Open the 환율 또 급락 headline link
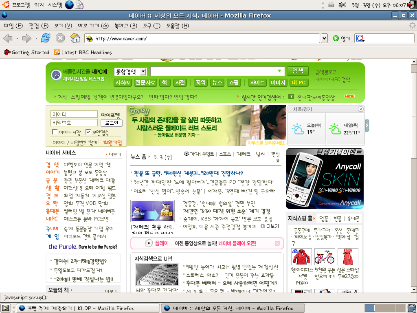Screen dimensions: 417x313 pyautogui.click(x=188, y=173)
